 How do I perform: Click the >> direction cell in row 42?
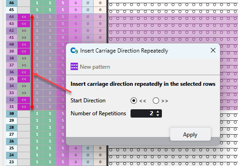(24, 31)
